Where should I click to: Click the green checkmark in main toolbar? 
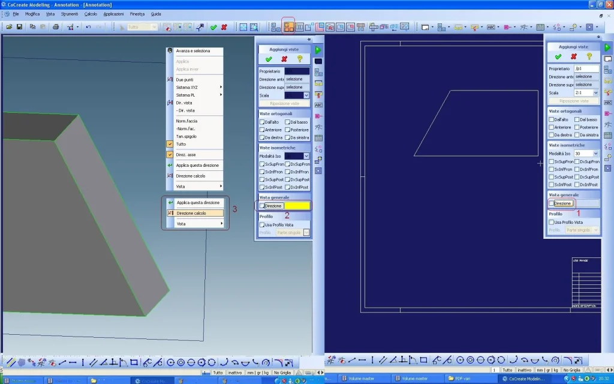pos(213,27)
